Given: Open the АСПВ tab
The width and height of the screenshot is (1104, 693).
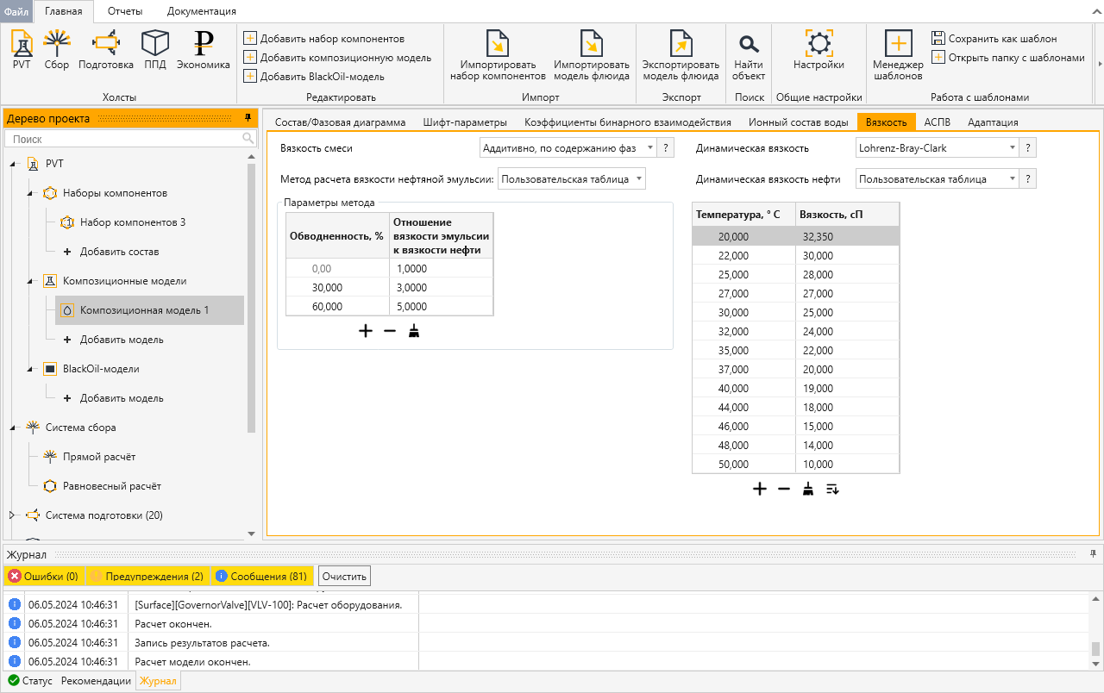Looking at the screenshot, I should click(x=938, y=122).
